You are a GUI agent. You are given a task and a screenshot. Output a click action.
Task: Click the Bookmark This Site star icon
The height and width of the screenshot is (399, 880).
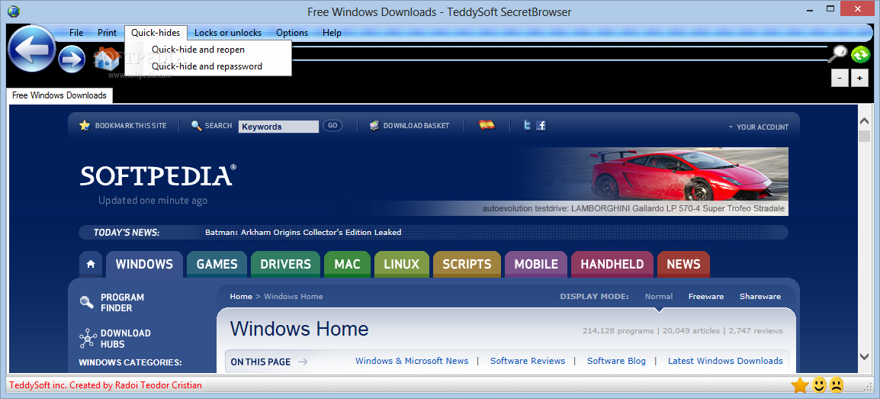pos(85,126)
